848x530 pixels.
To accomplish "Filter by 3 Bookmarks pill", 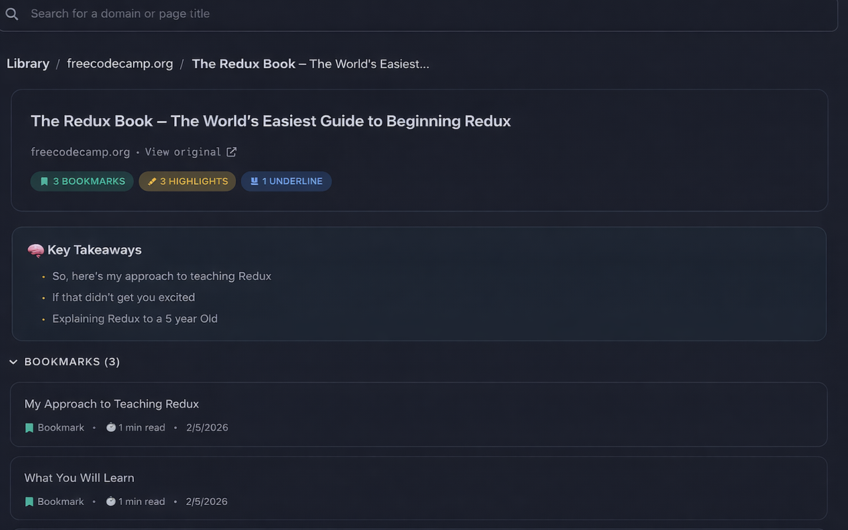I will tap(82, 181).
